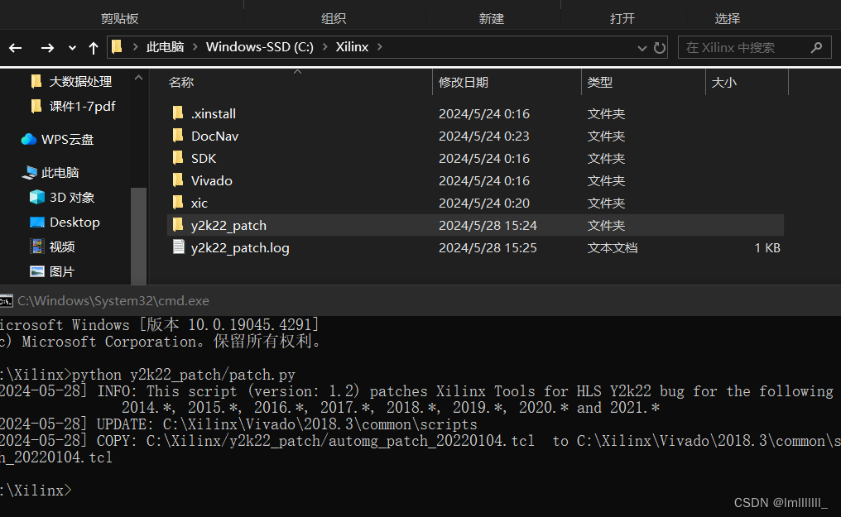Open the 新建 ribbon group
Viewport: 841px width, 517px height.
[492, 19]
